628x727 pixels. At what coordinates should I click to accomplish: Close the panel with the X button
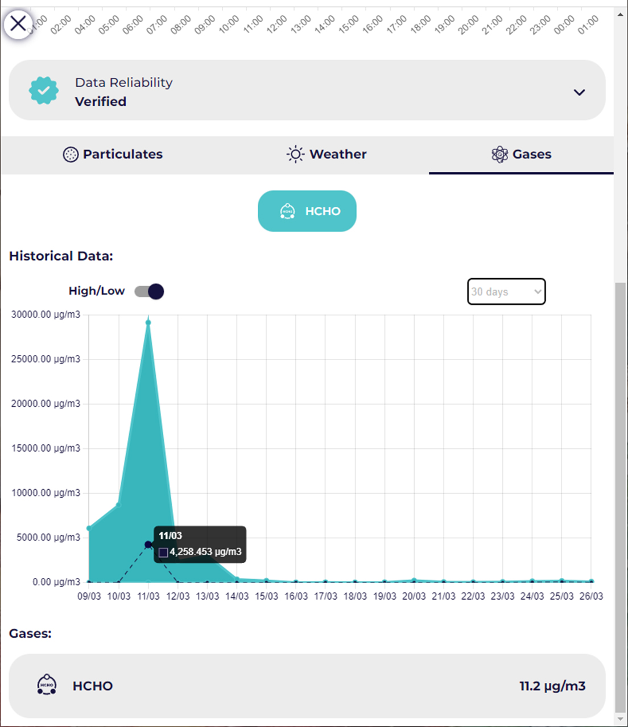(x=18, y=24)
